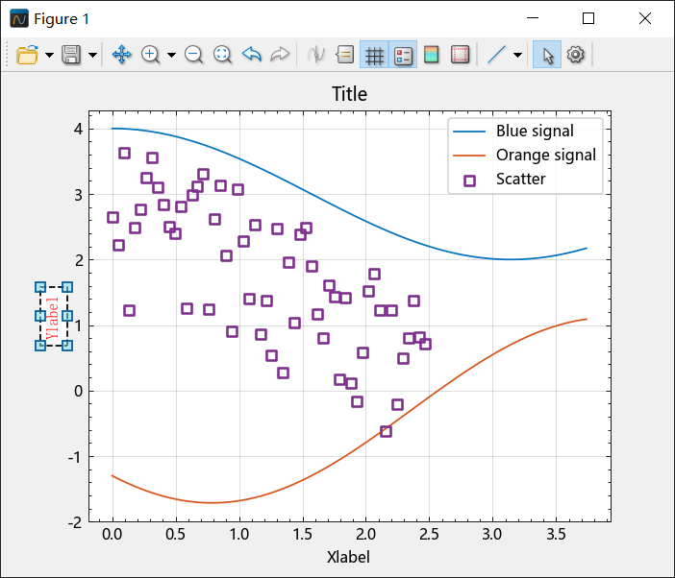675x578 pixels.
Task: Save the figure using the floppy disk icon
Action: 71,55
